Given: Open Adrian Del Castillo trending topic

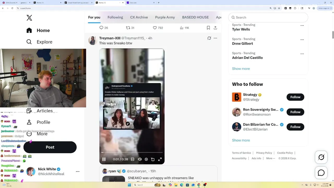Looking at the screenshot, I should (247, 57).
